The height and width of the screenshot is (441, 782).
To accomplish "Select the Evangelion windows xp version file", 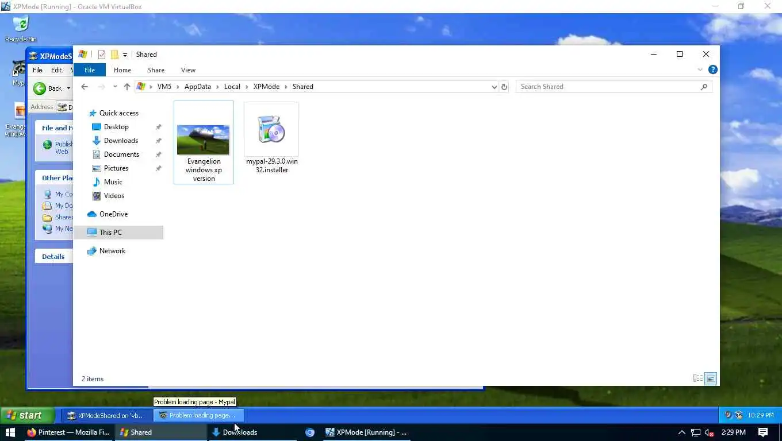I will pyautogui.click(x=204, y=142).
